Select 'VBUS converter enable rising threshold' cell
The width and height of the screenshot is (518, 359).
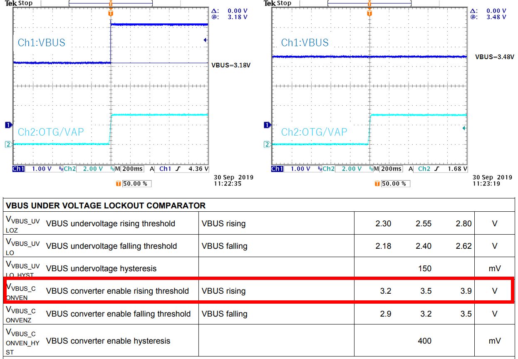click(117, 291)
